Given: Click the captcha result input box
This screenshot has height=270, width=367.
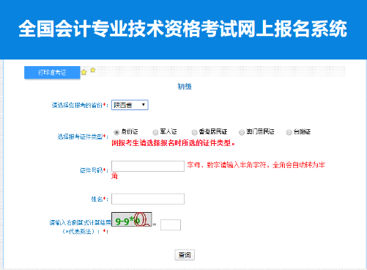Looking at the screenshot, I should tap(171, 225).
